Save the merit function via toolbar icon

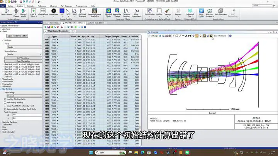48,27
